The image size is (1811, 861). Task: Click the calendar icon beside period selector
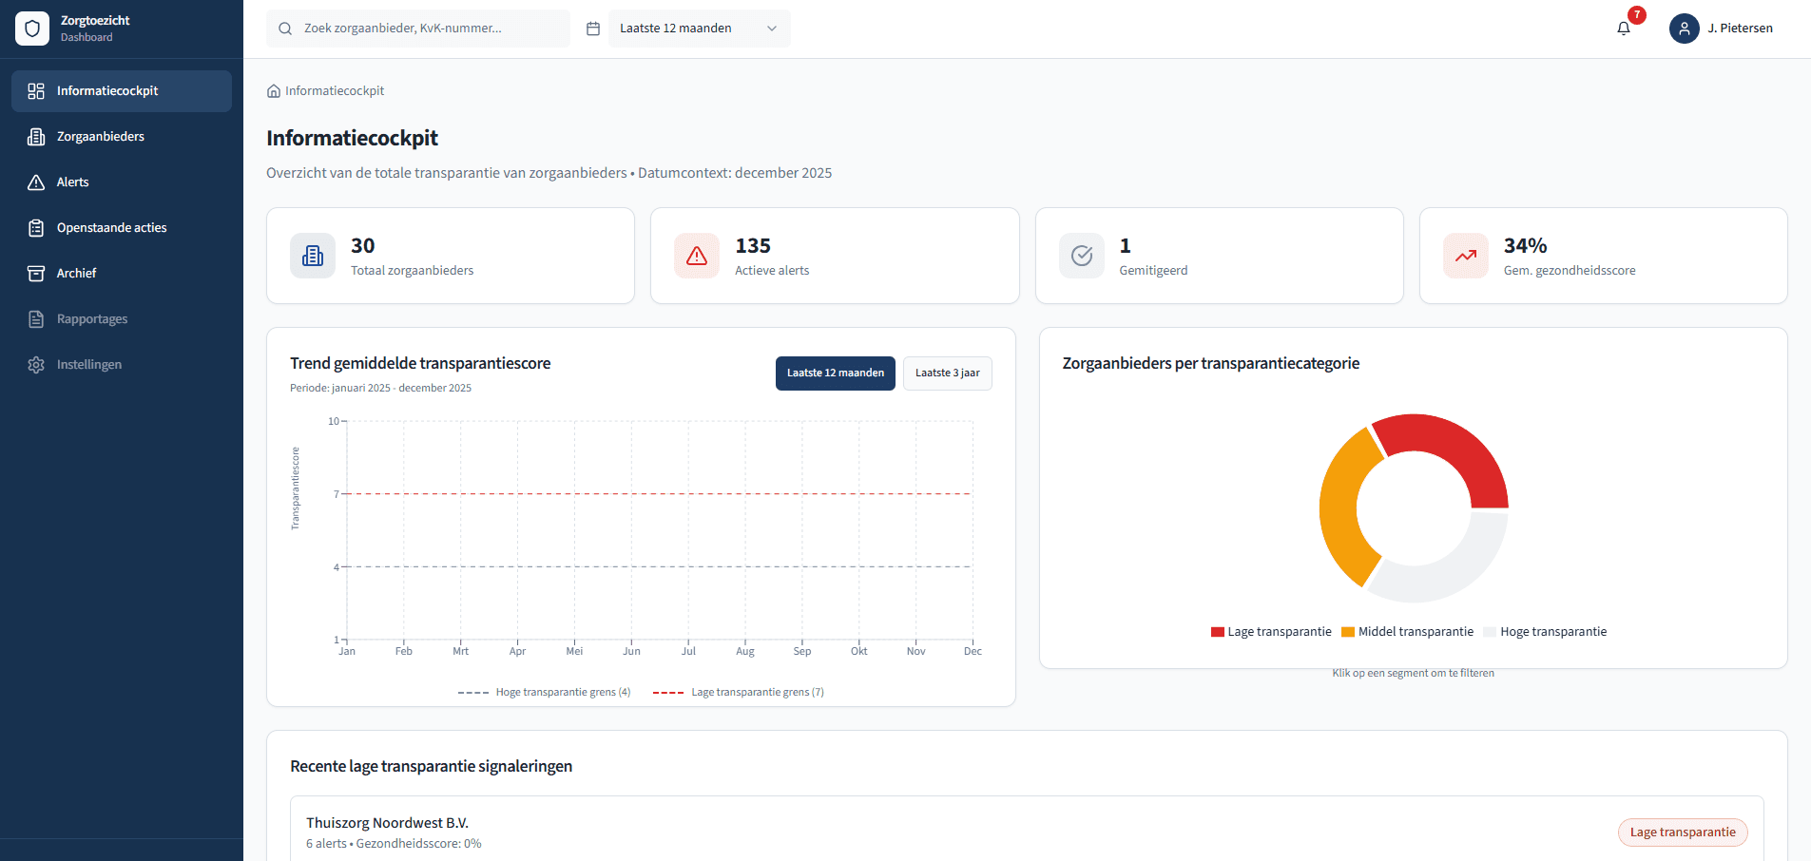click(593, 29)
